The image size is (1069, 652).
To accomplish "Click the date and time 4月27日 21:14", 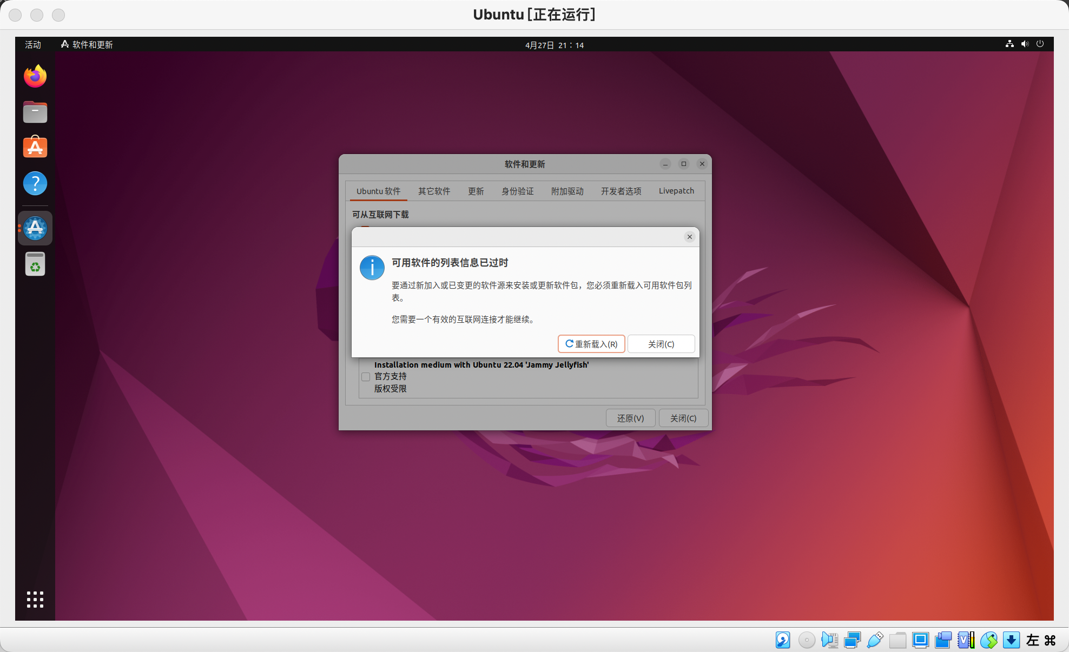I will (555, 45).
